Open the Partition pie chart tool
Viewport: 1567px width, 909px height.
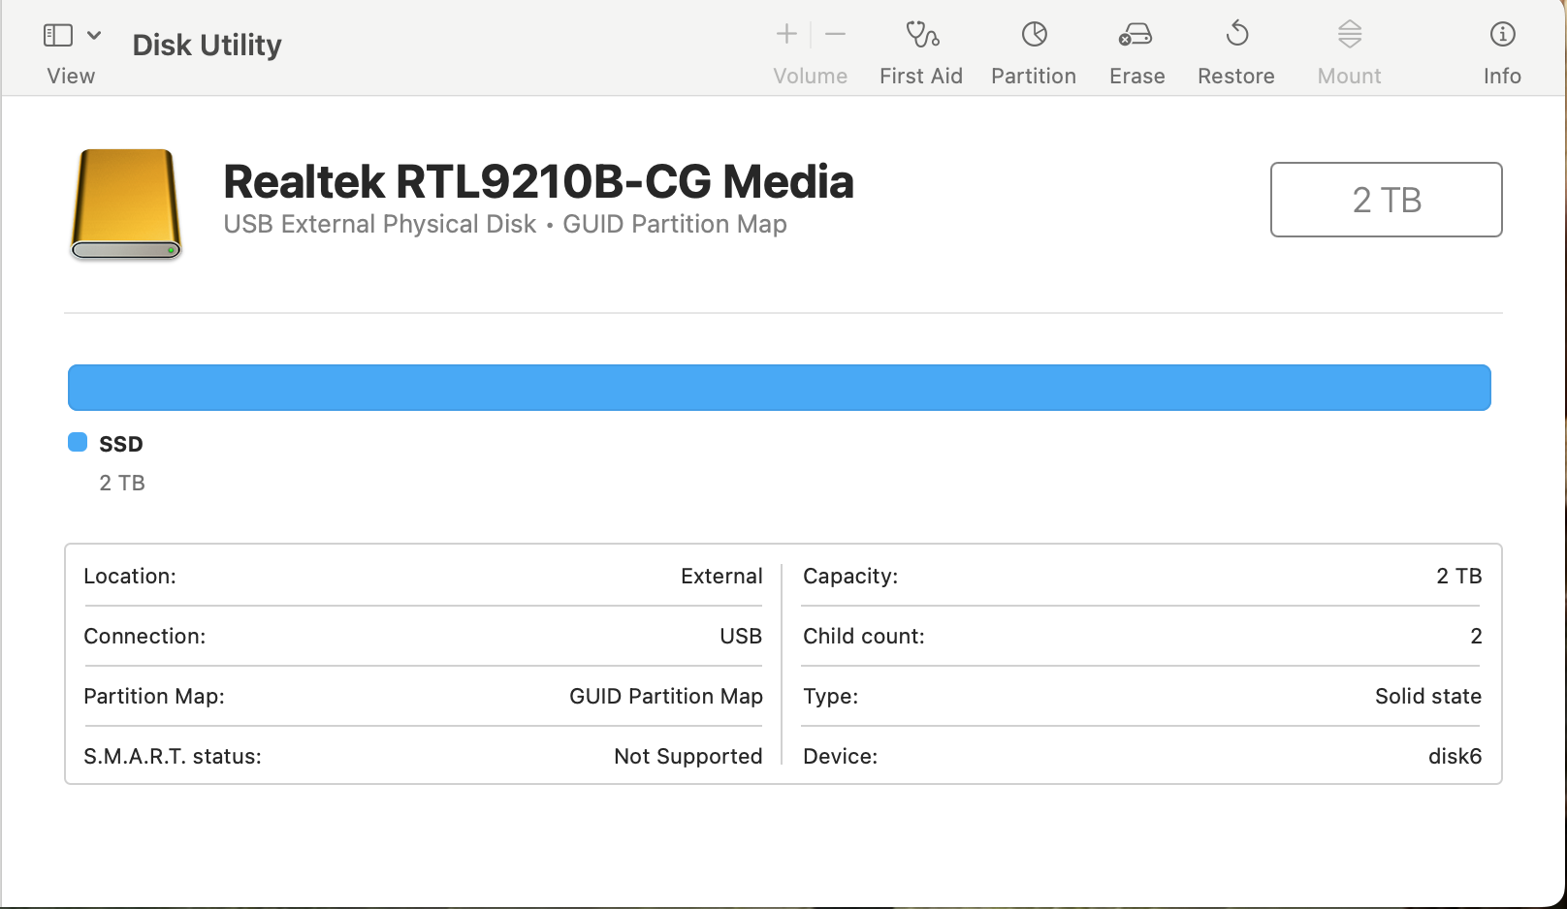pyautogui.click(x=1035, y=35)
